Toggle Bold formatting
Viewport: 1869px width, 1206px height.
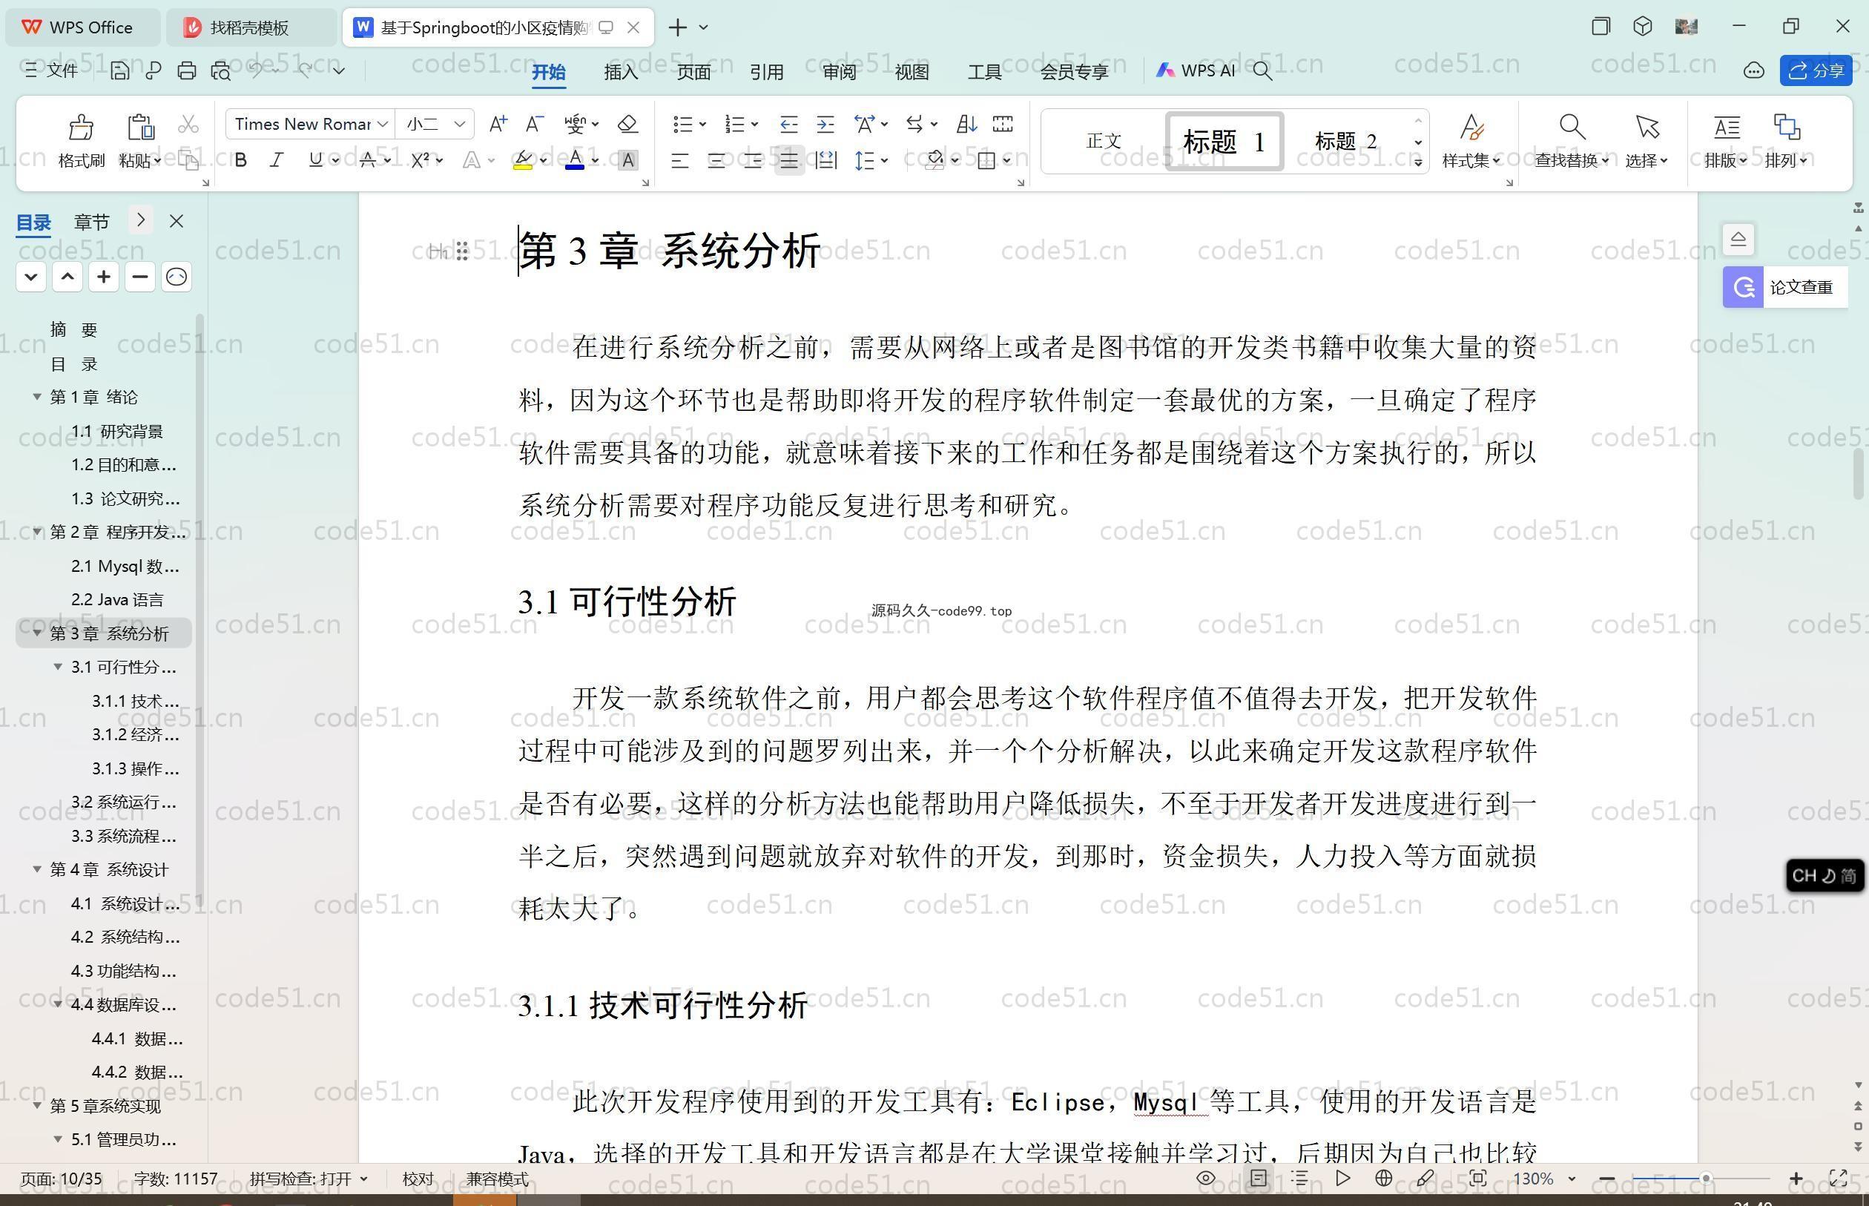241,160
